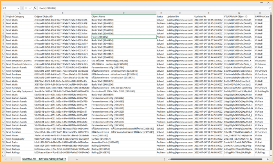The width and height of the screenshot is (274, 163).
Task: Select column D header
Action: [x=161, y=13]
